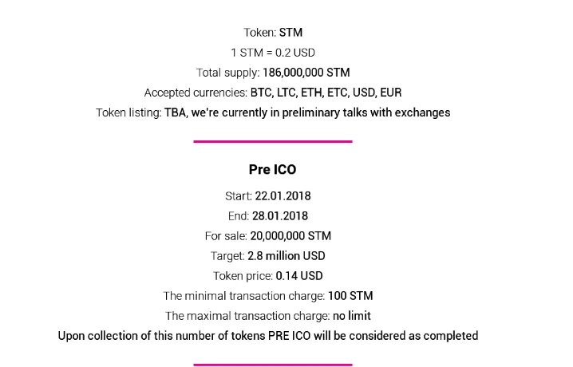The image size is (573, 367).
Task: Click the PRE ICO completion notice sentence
Action: 268,336
